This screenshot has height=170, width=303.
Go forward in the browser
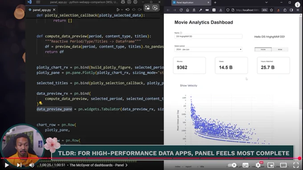[x=175, y=10]
